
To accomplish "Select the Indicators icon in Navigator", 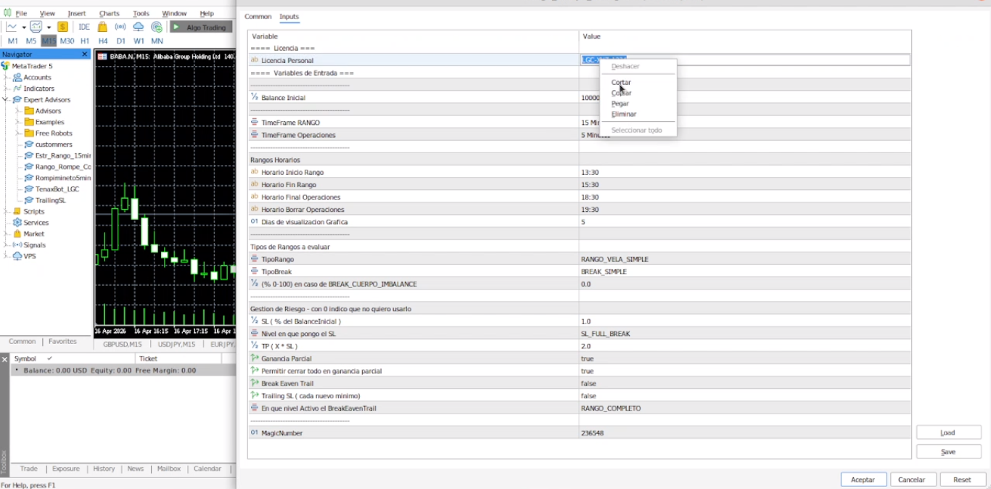I will coord(17,89).
